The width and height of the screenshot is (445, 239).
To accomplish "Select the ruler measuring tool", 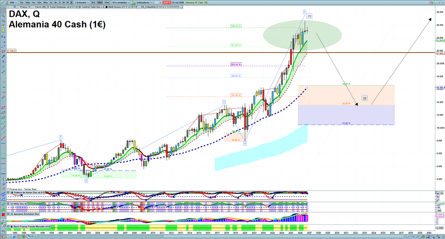I will pos(3,97).
